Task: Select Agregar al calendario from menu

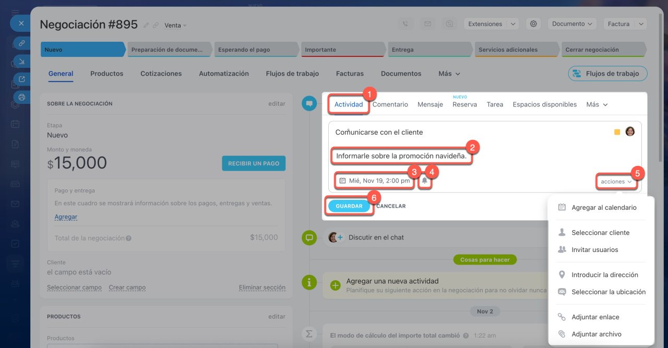Action: coord(604,208)
